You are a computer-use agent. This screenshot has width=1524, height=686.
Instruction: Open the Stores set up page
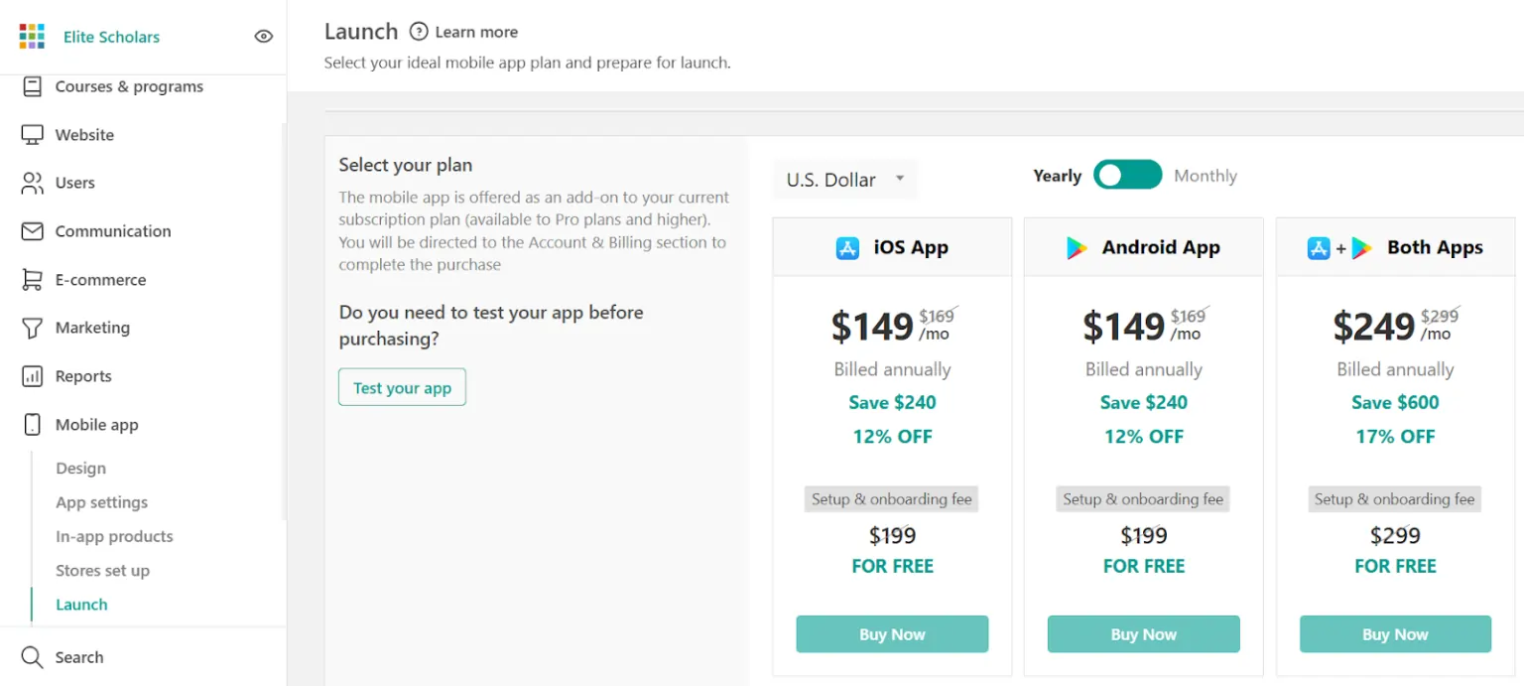tap(103, 570)
